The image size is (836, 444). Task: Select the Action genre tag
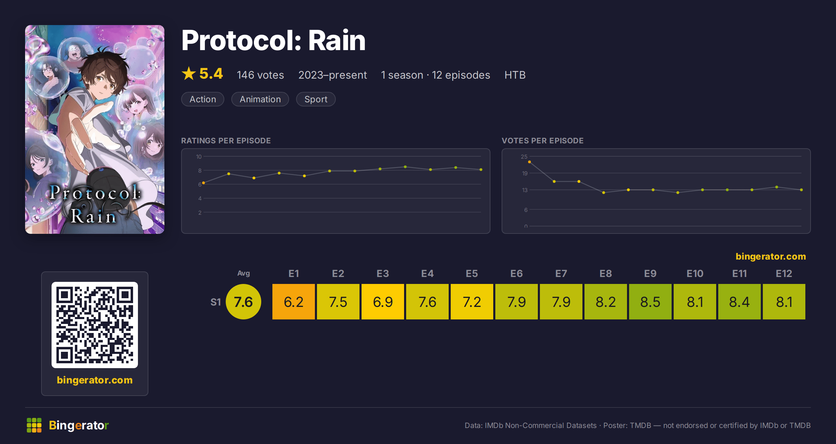coord(203,99)
